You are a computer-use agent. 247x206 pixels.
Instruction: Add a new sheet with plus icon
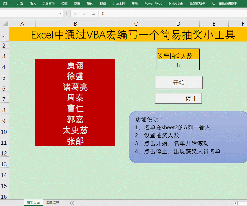point(72,203)
